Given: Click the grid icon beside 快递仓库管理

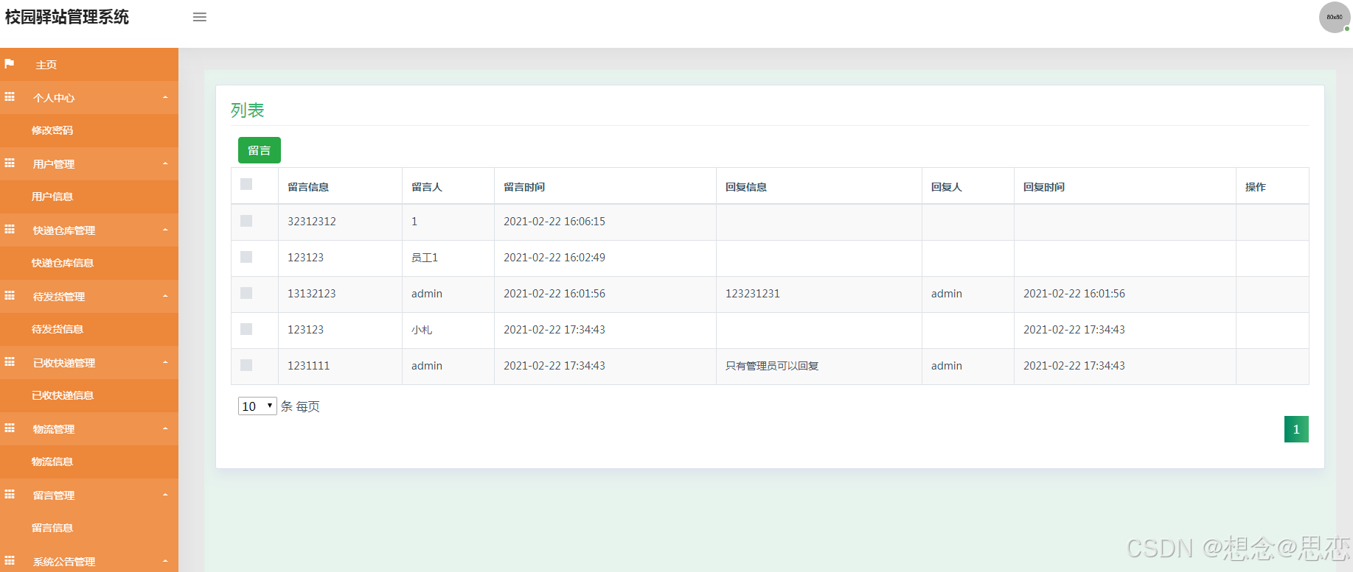Looking at the screenshot, I should point(10,230).
